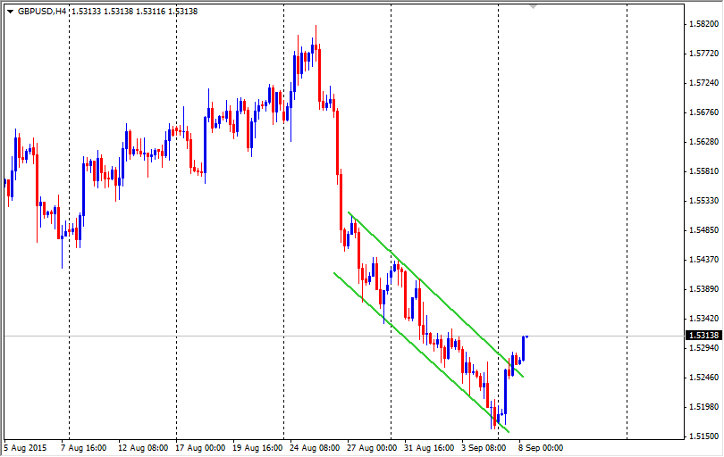Click the 12 Aug 08:00 time label

coord(143,448)
